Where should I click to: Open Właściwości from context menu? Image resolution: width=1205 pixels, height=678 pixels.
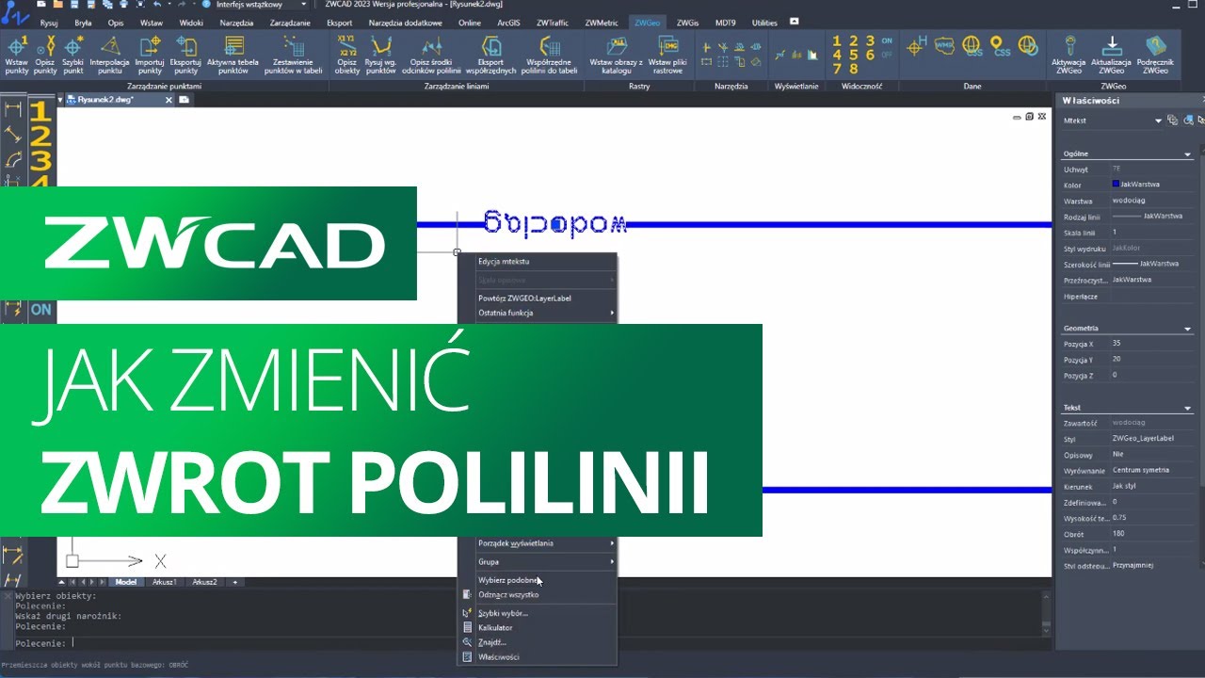point(537,657)
